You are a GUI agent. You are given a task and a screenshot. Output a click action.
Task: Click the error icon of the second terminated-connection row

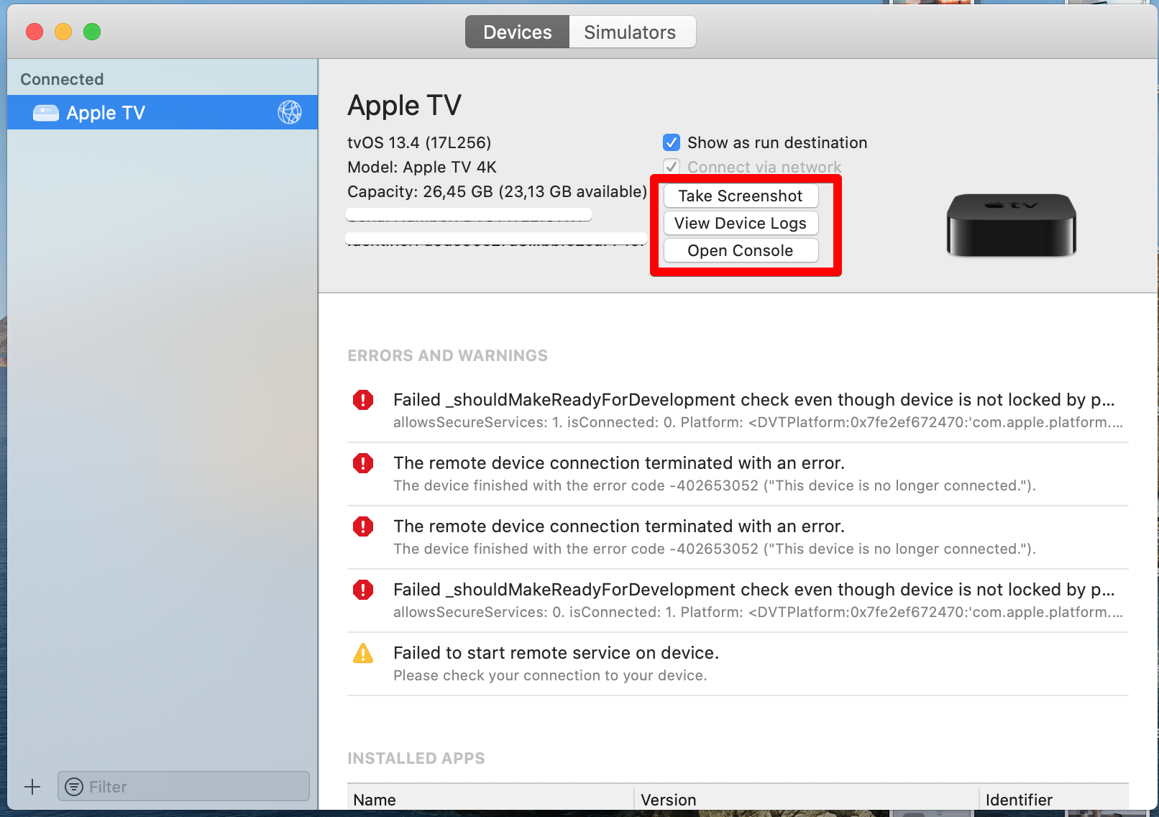(363, 526)
